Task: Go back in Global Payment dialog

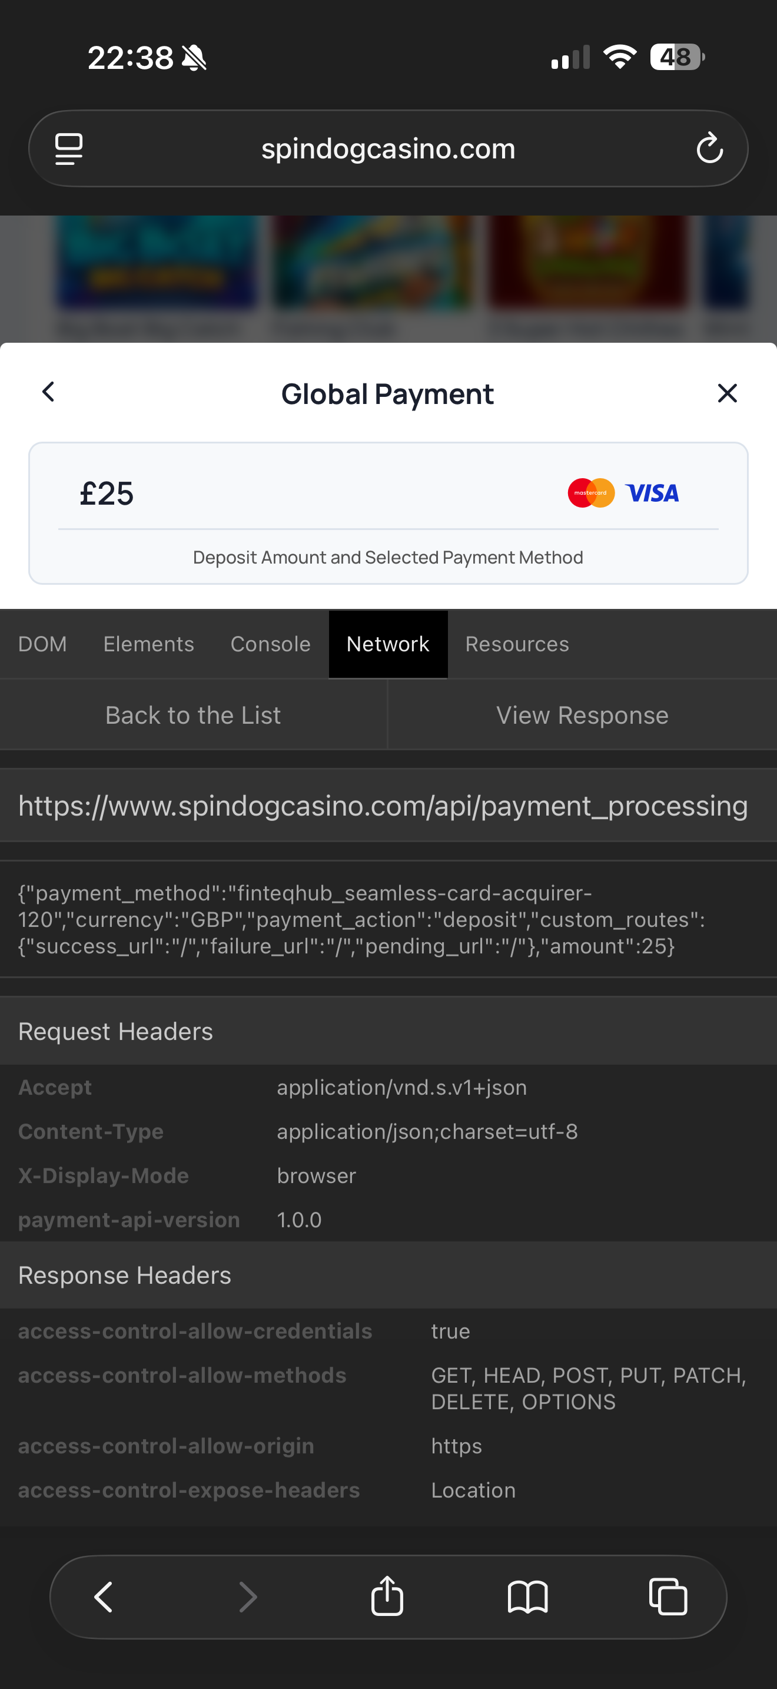Action: tap(48, 392)
